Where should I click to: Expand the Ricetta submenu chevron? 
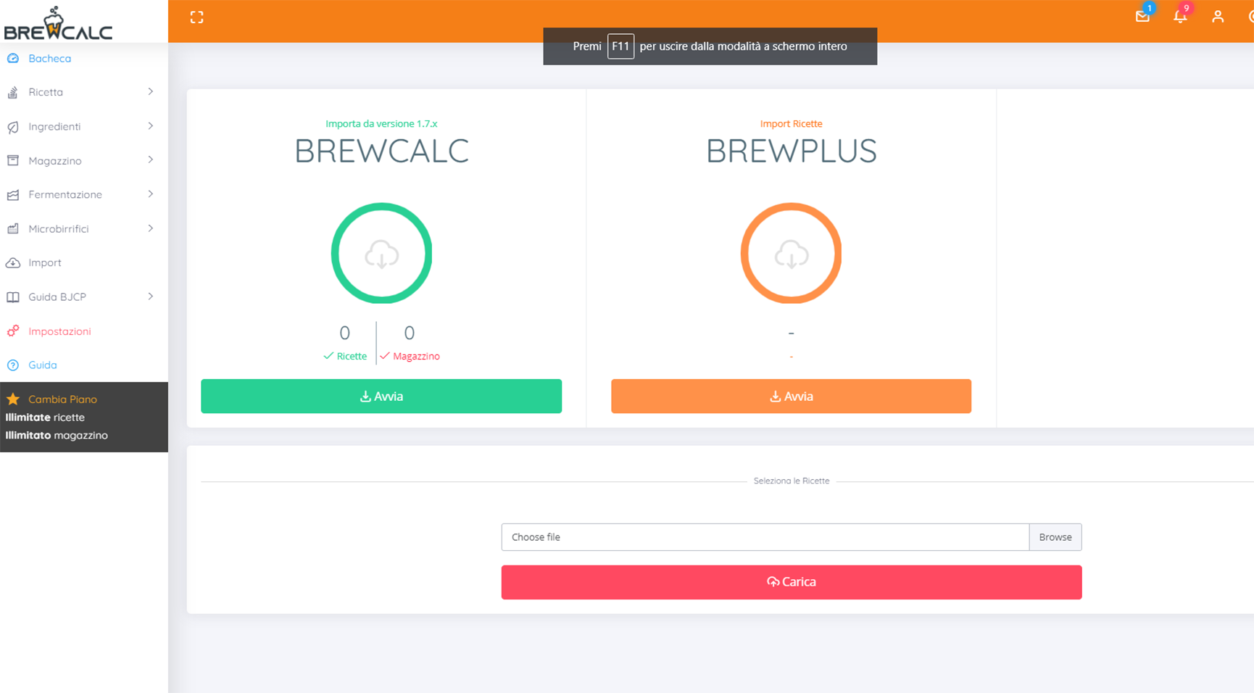(x=151, y=91)
